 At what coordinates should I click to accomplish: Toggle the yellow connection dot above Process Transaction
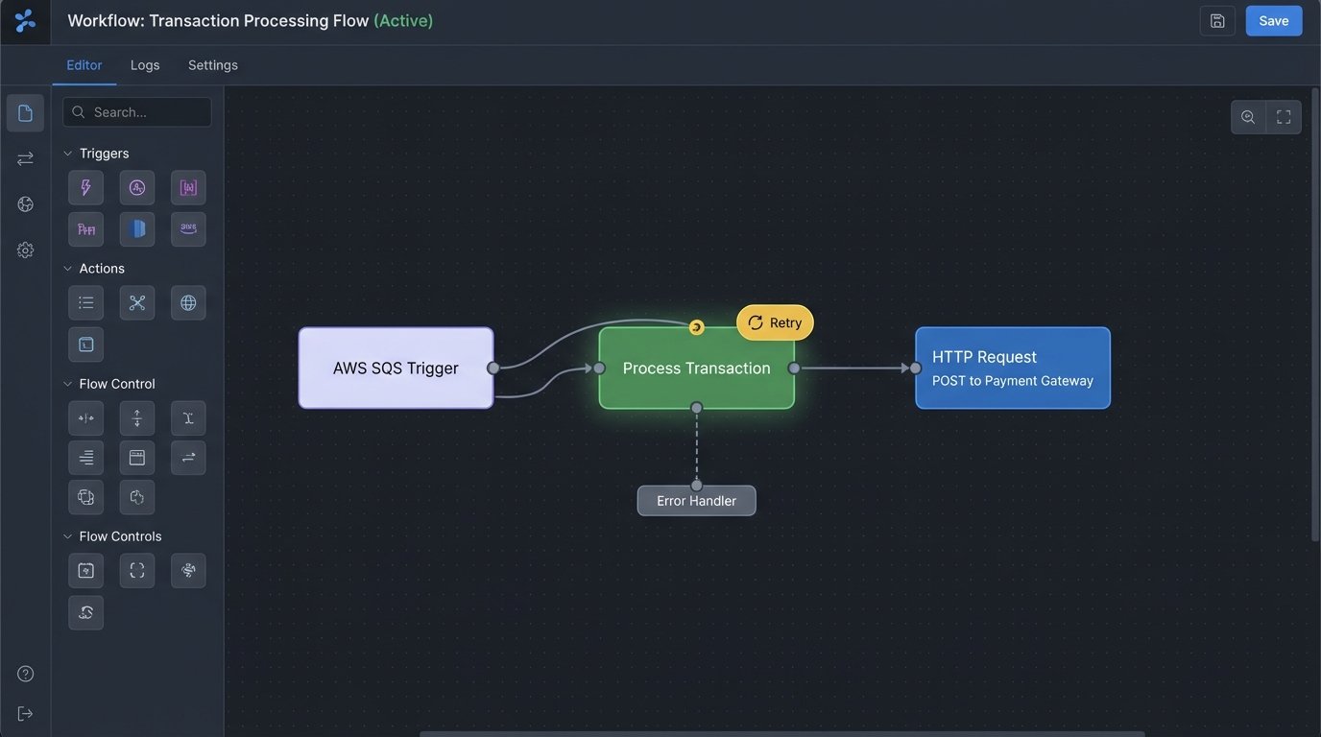[695, 325]
